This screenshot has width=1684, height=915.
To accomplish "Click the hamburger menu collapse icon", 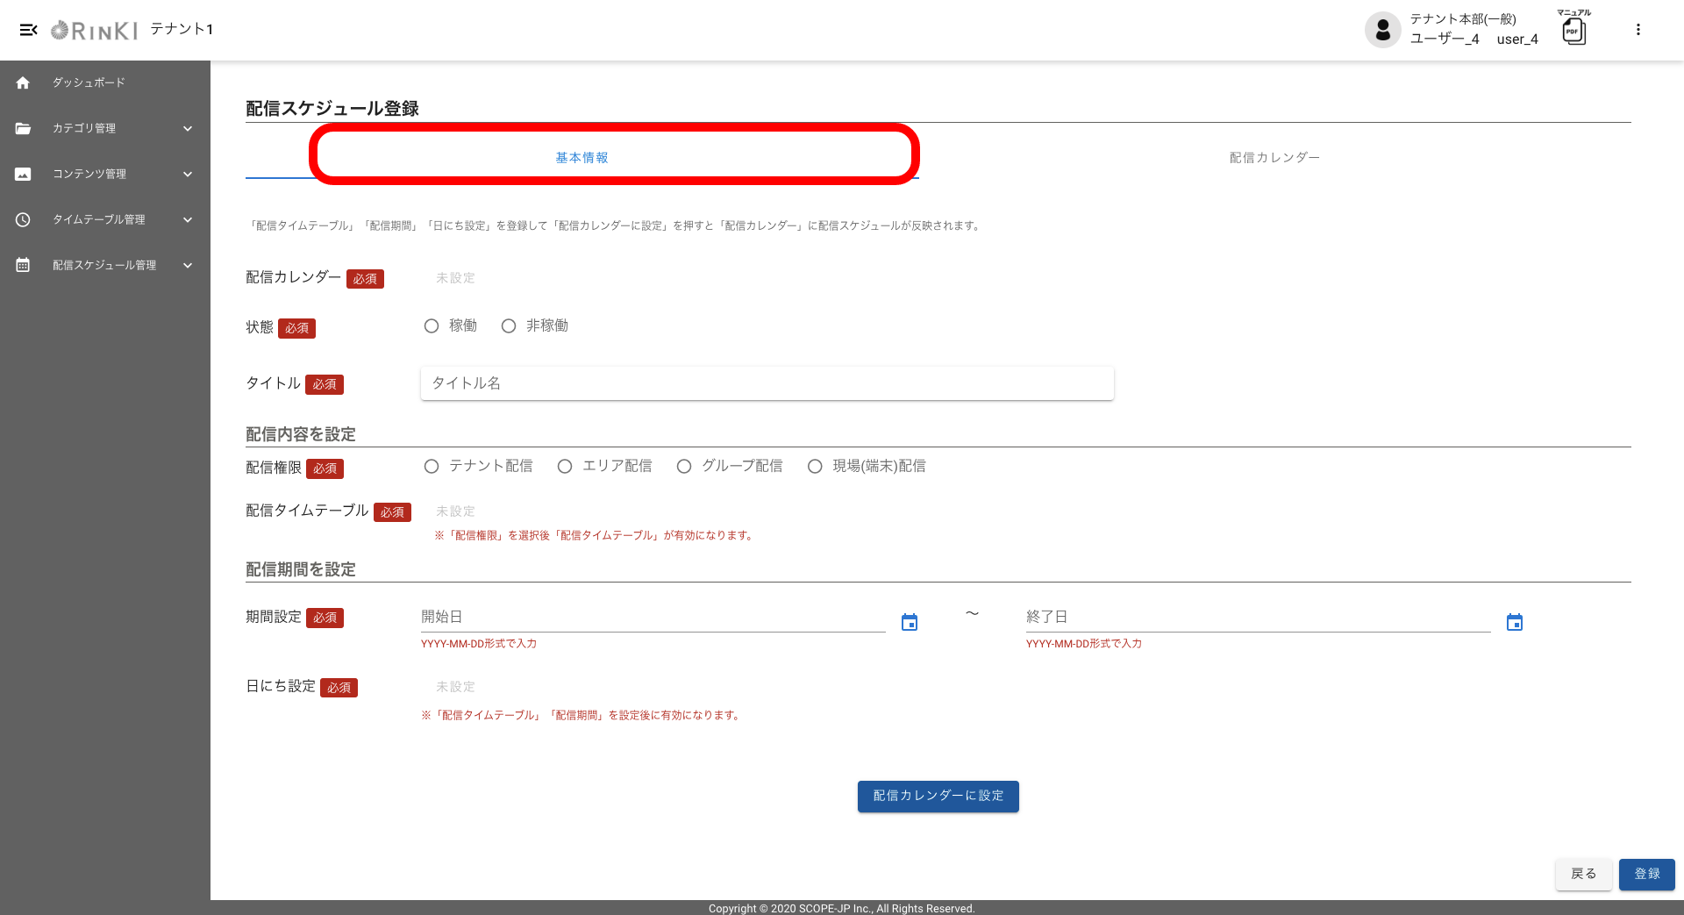I will click(x=28, y=30).
